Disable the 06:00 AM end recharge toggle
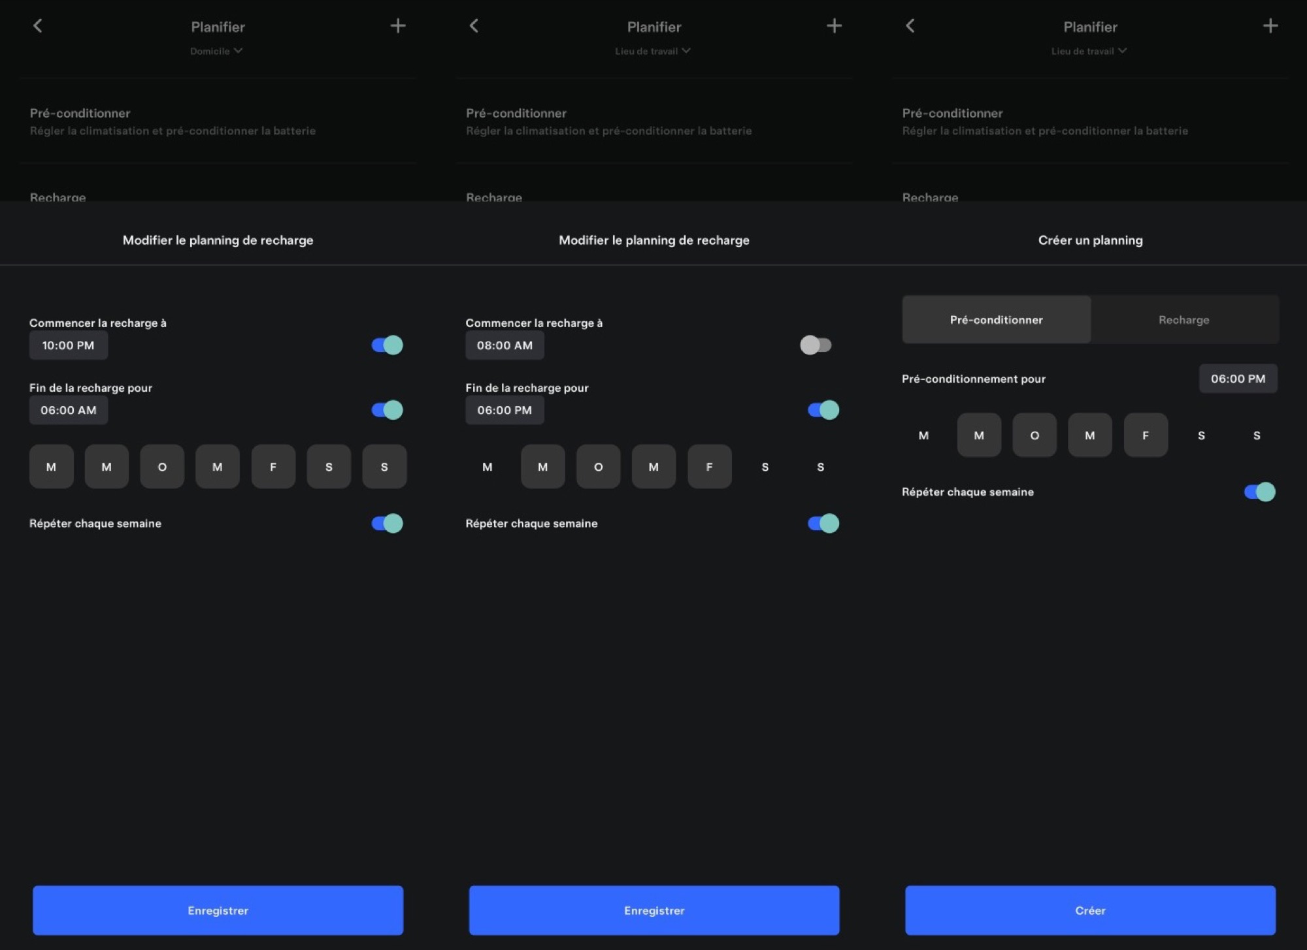1307x950 pixels. coord(387,410)
